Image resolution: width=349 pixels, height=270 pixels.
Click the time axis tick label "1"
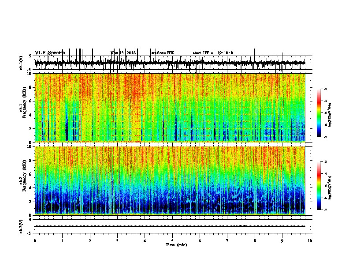pos(62,240)
